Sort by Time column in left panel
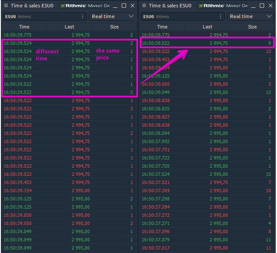The height and width of the screenshot is (253, 277). click(x=24, y=27)
